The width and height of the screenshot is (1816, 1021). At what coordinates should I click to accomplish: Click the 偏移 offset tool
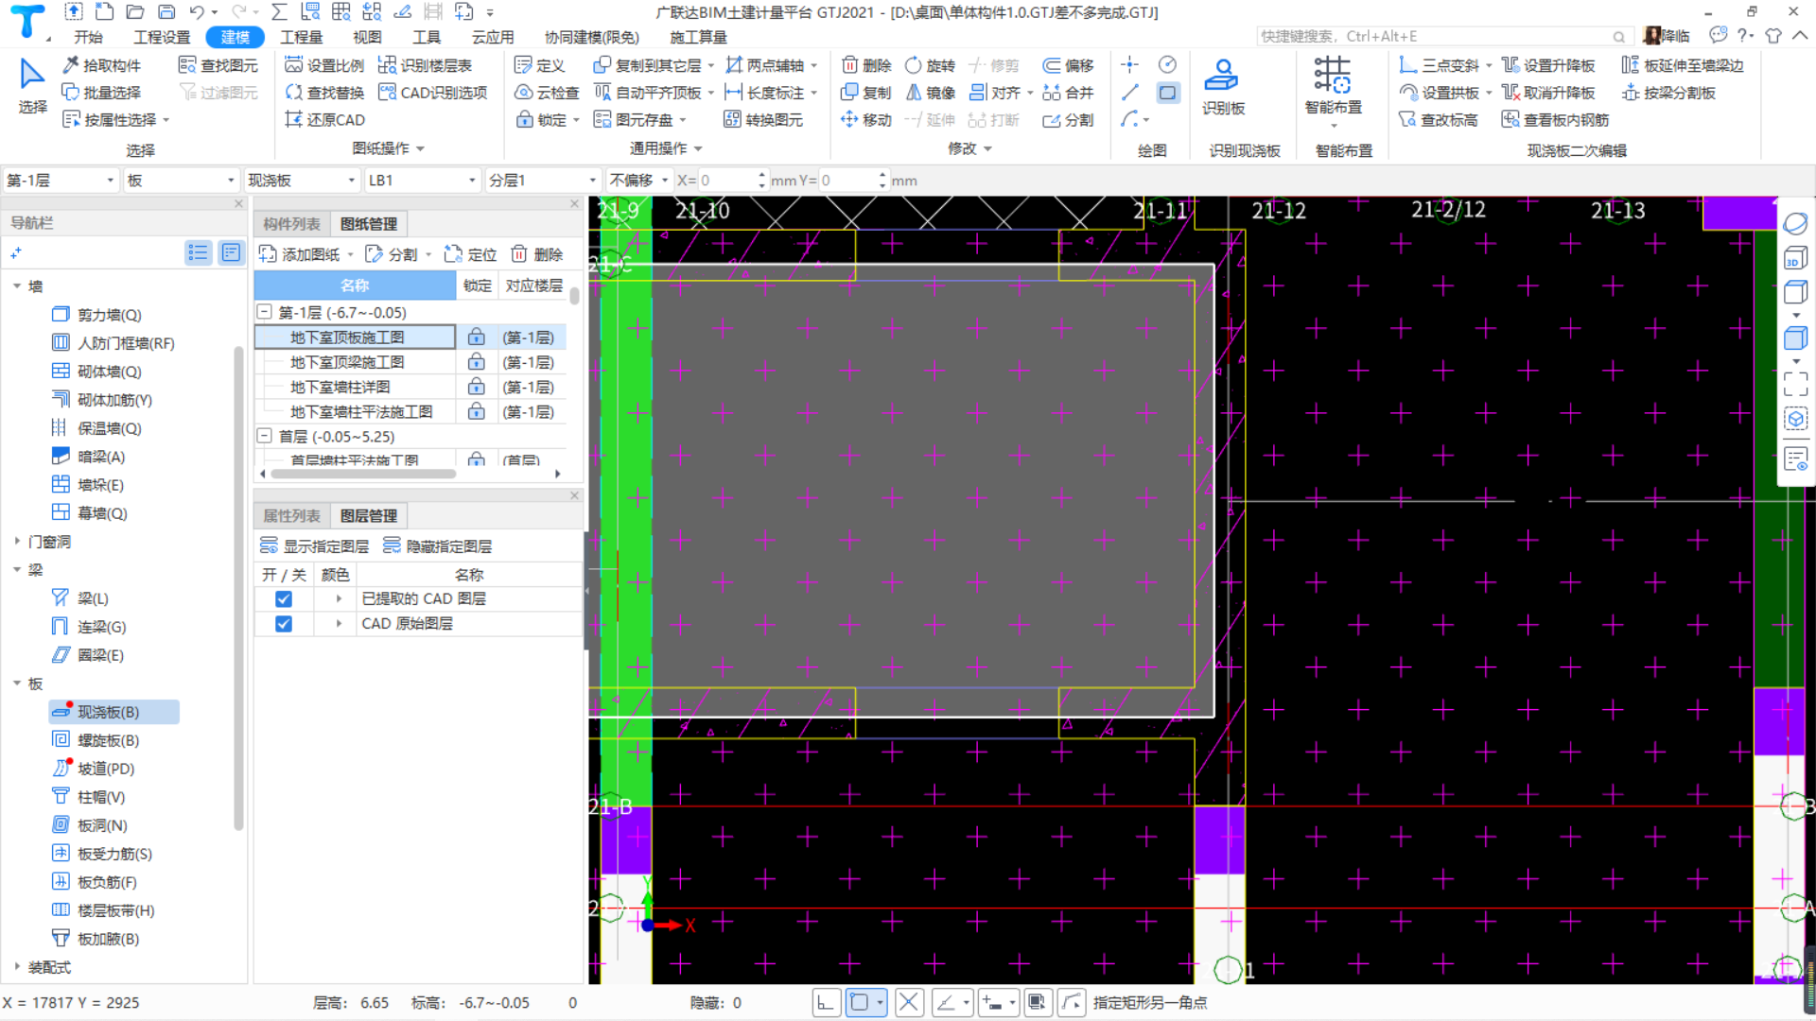point(1068,65)
